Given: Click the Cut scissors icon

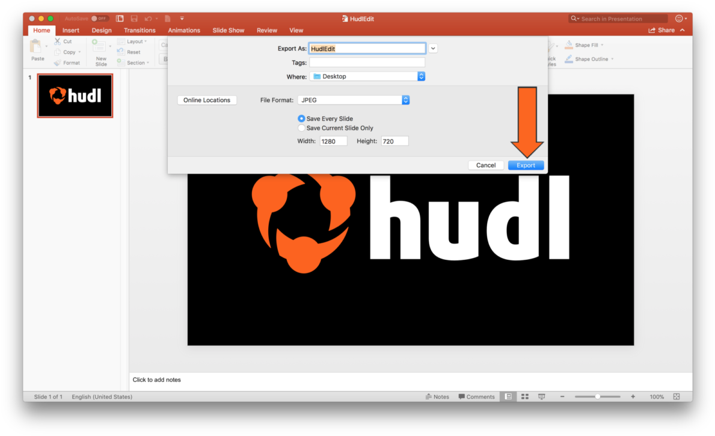Looking at the screenshot, I should click(x=58, y=41).
